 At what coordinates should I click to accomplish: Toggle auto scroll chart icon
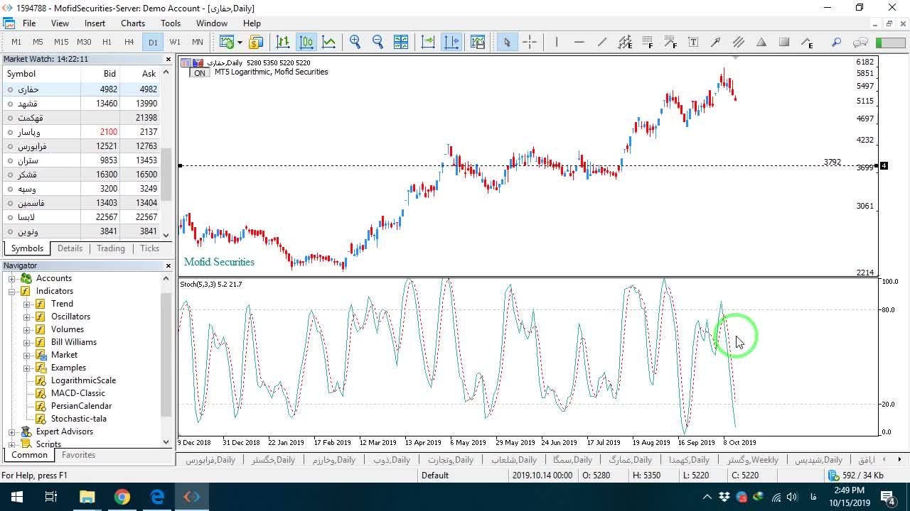pos(428,42)
